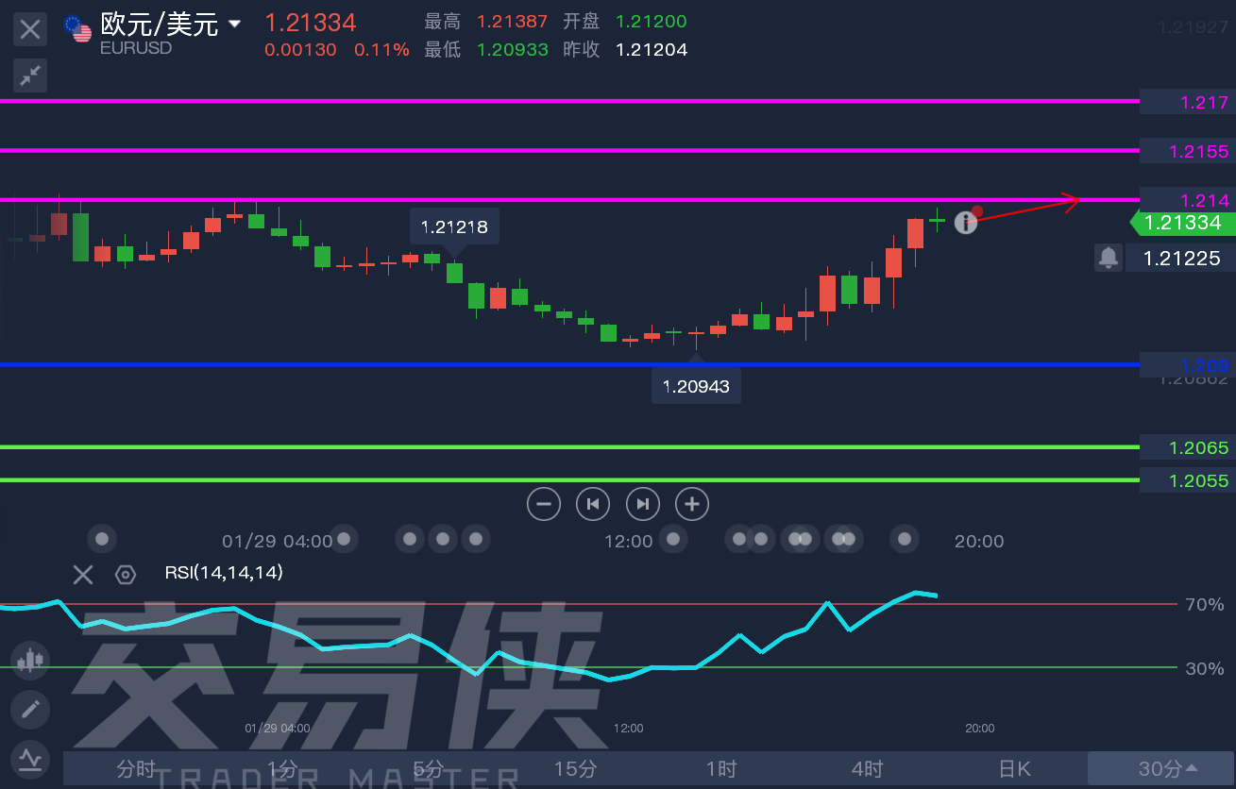Click the 70% RSI level label
Screen dimensions: 1236x789
[x=1204, y=604]
